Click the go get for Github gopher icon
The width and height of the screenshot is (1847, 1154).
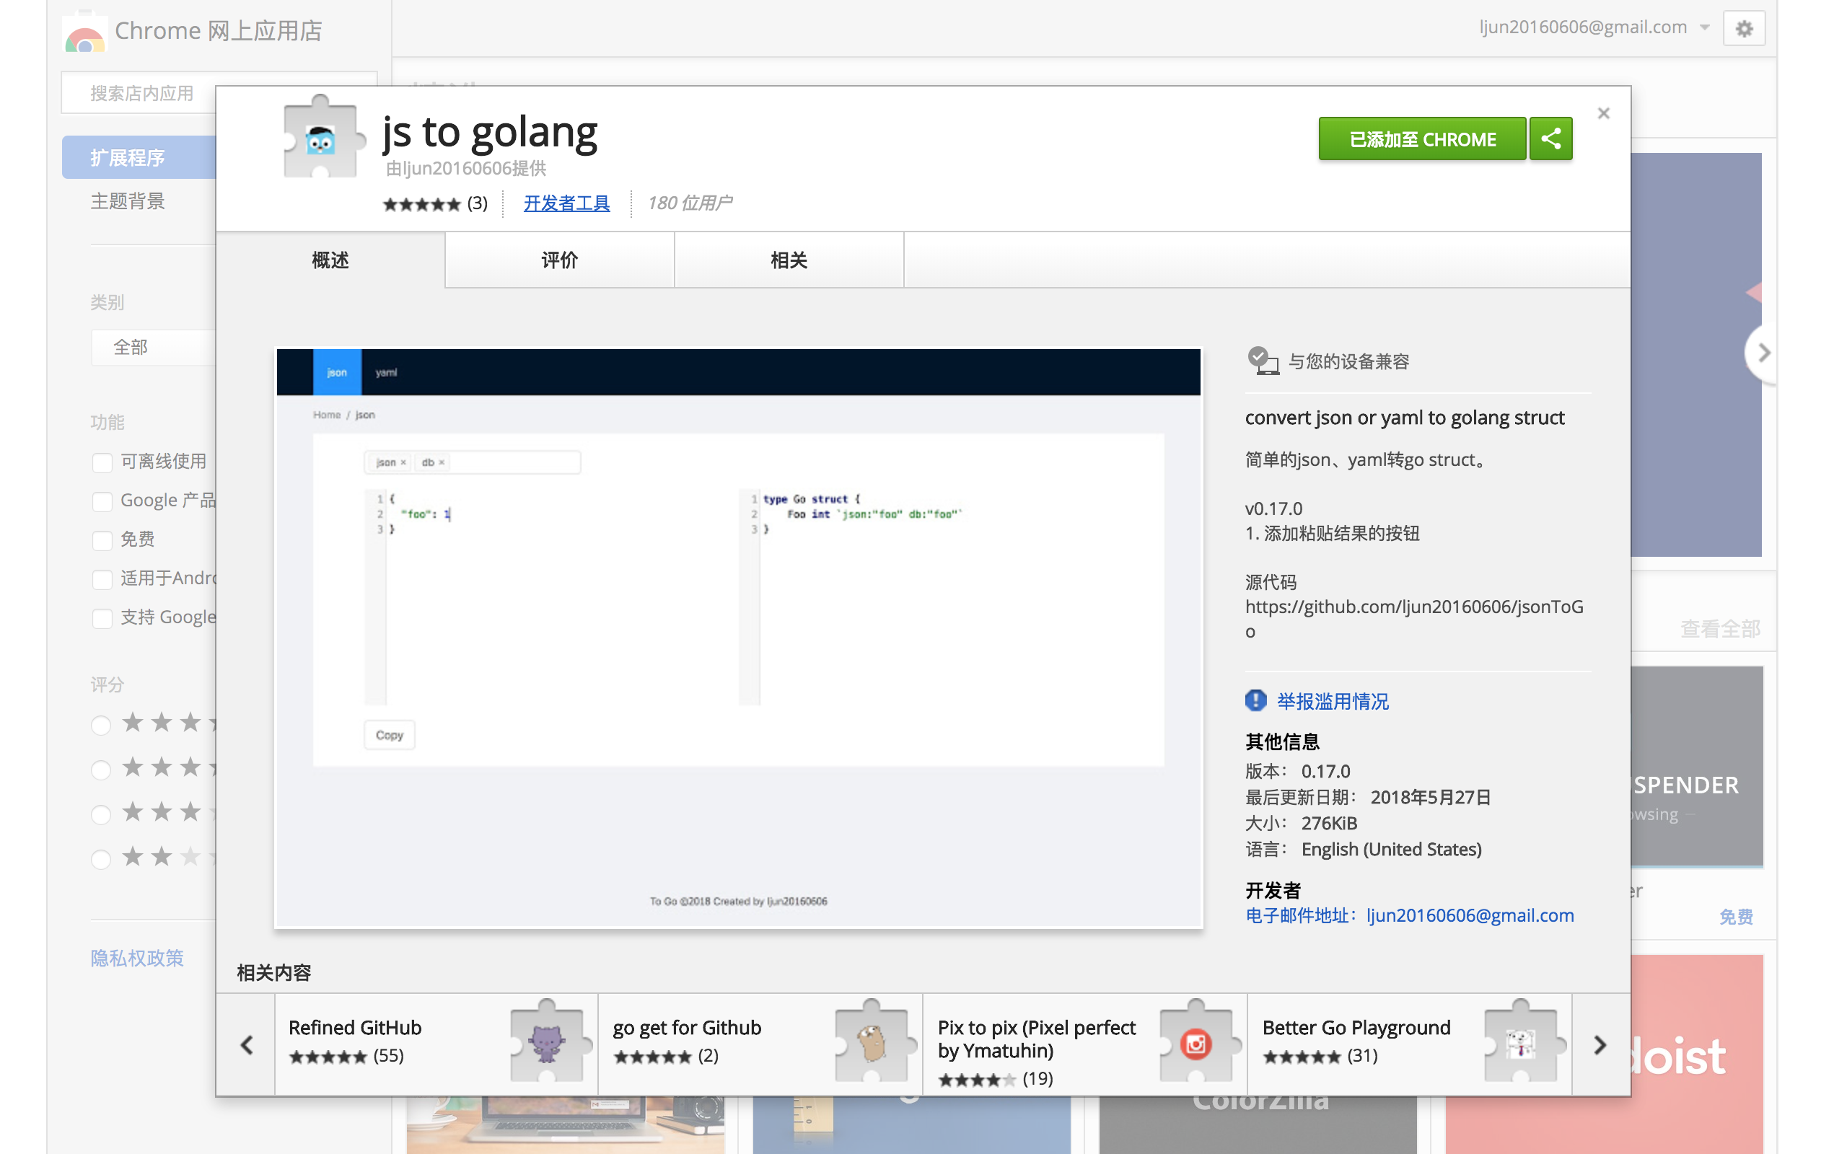pyautogui.click(x=871, y=1044)
